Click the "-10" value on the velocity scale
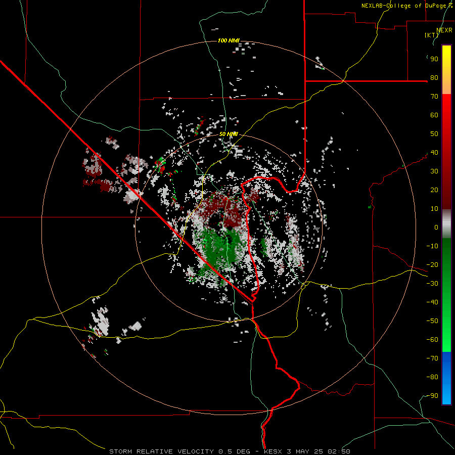The width and height of the screenshot is (455, 455). click(432, 246)
